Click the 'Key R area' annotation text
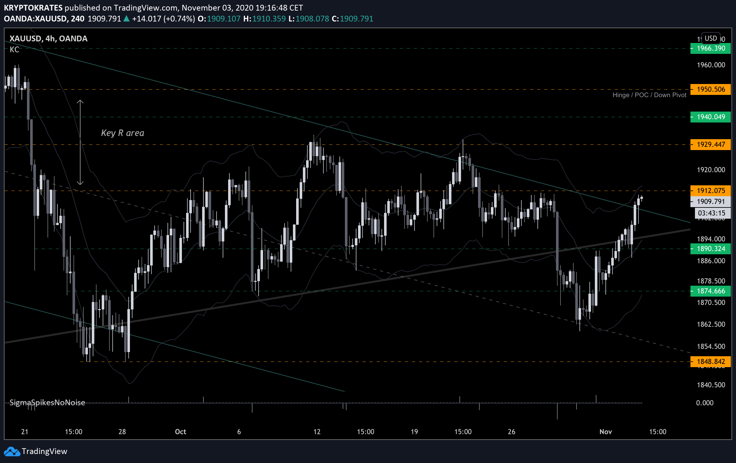Viewport: 736px width, 463px height. pyautogui.click(x=123, y=133)
